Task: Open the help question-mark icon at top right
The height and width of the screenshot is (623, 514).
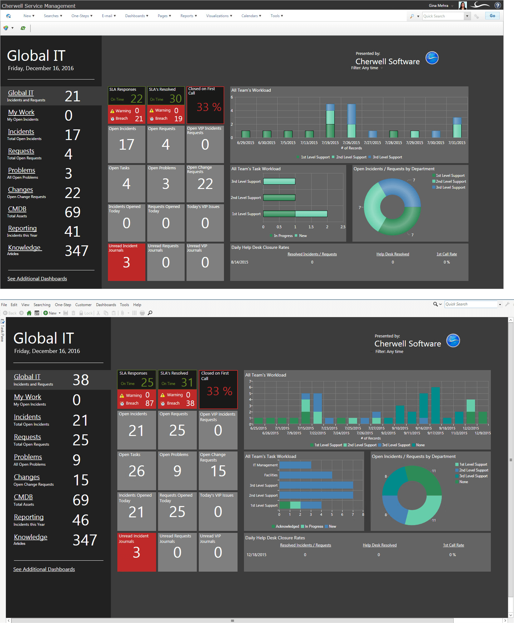Action: point(498,5)
